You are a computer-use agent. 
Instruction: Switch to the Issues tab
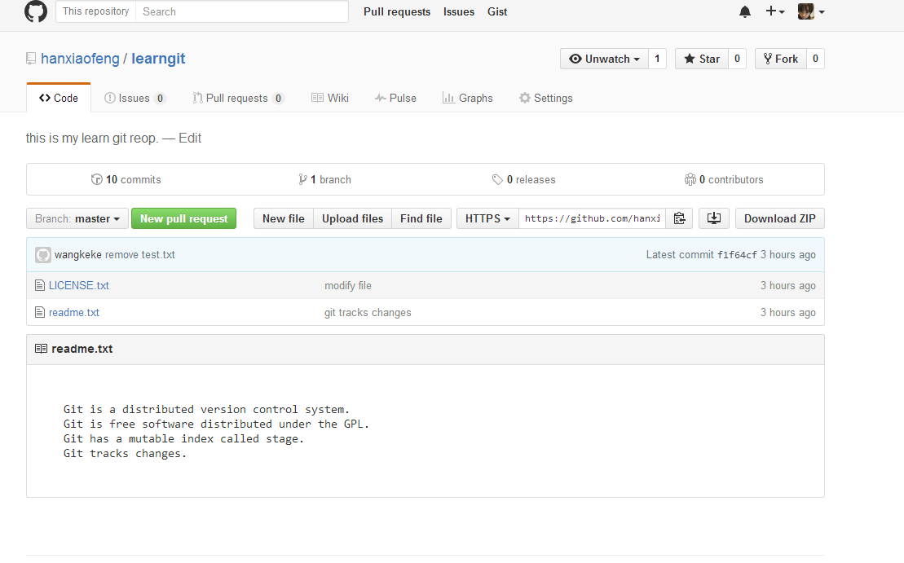pyautogui.click(x=135, y=98)
